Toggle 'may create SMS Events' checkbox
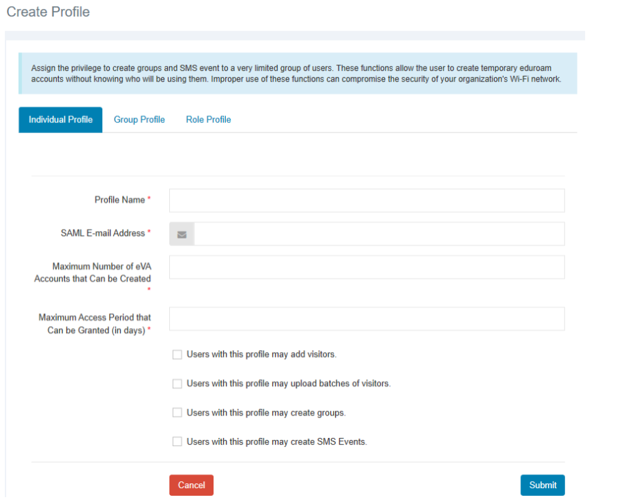 click(x=178, y=442)
